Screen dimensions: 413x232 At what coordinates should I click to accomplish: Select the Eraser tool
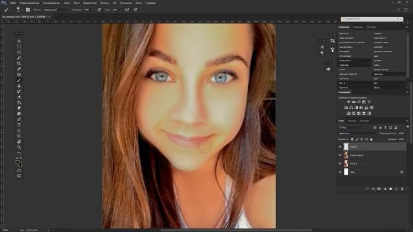pos(19,97)
